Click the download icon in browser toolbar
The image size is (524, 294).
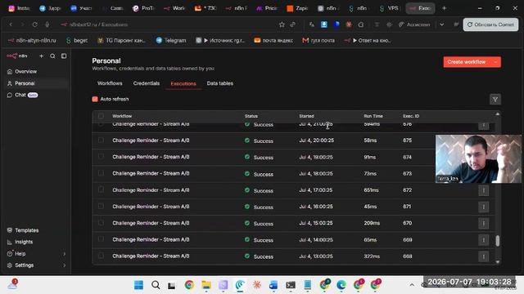(324, 24)
